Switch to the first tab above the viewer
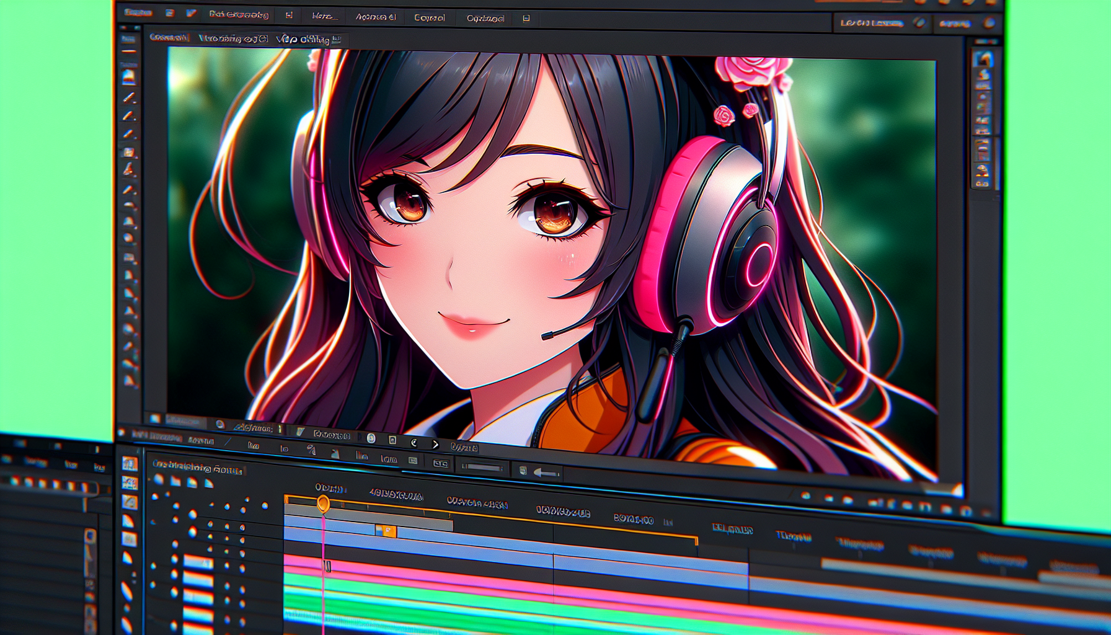 tap(169, 37)
